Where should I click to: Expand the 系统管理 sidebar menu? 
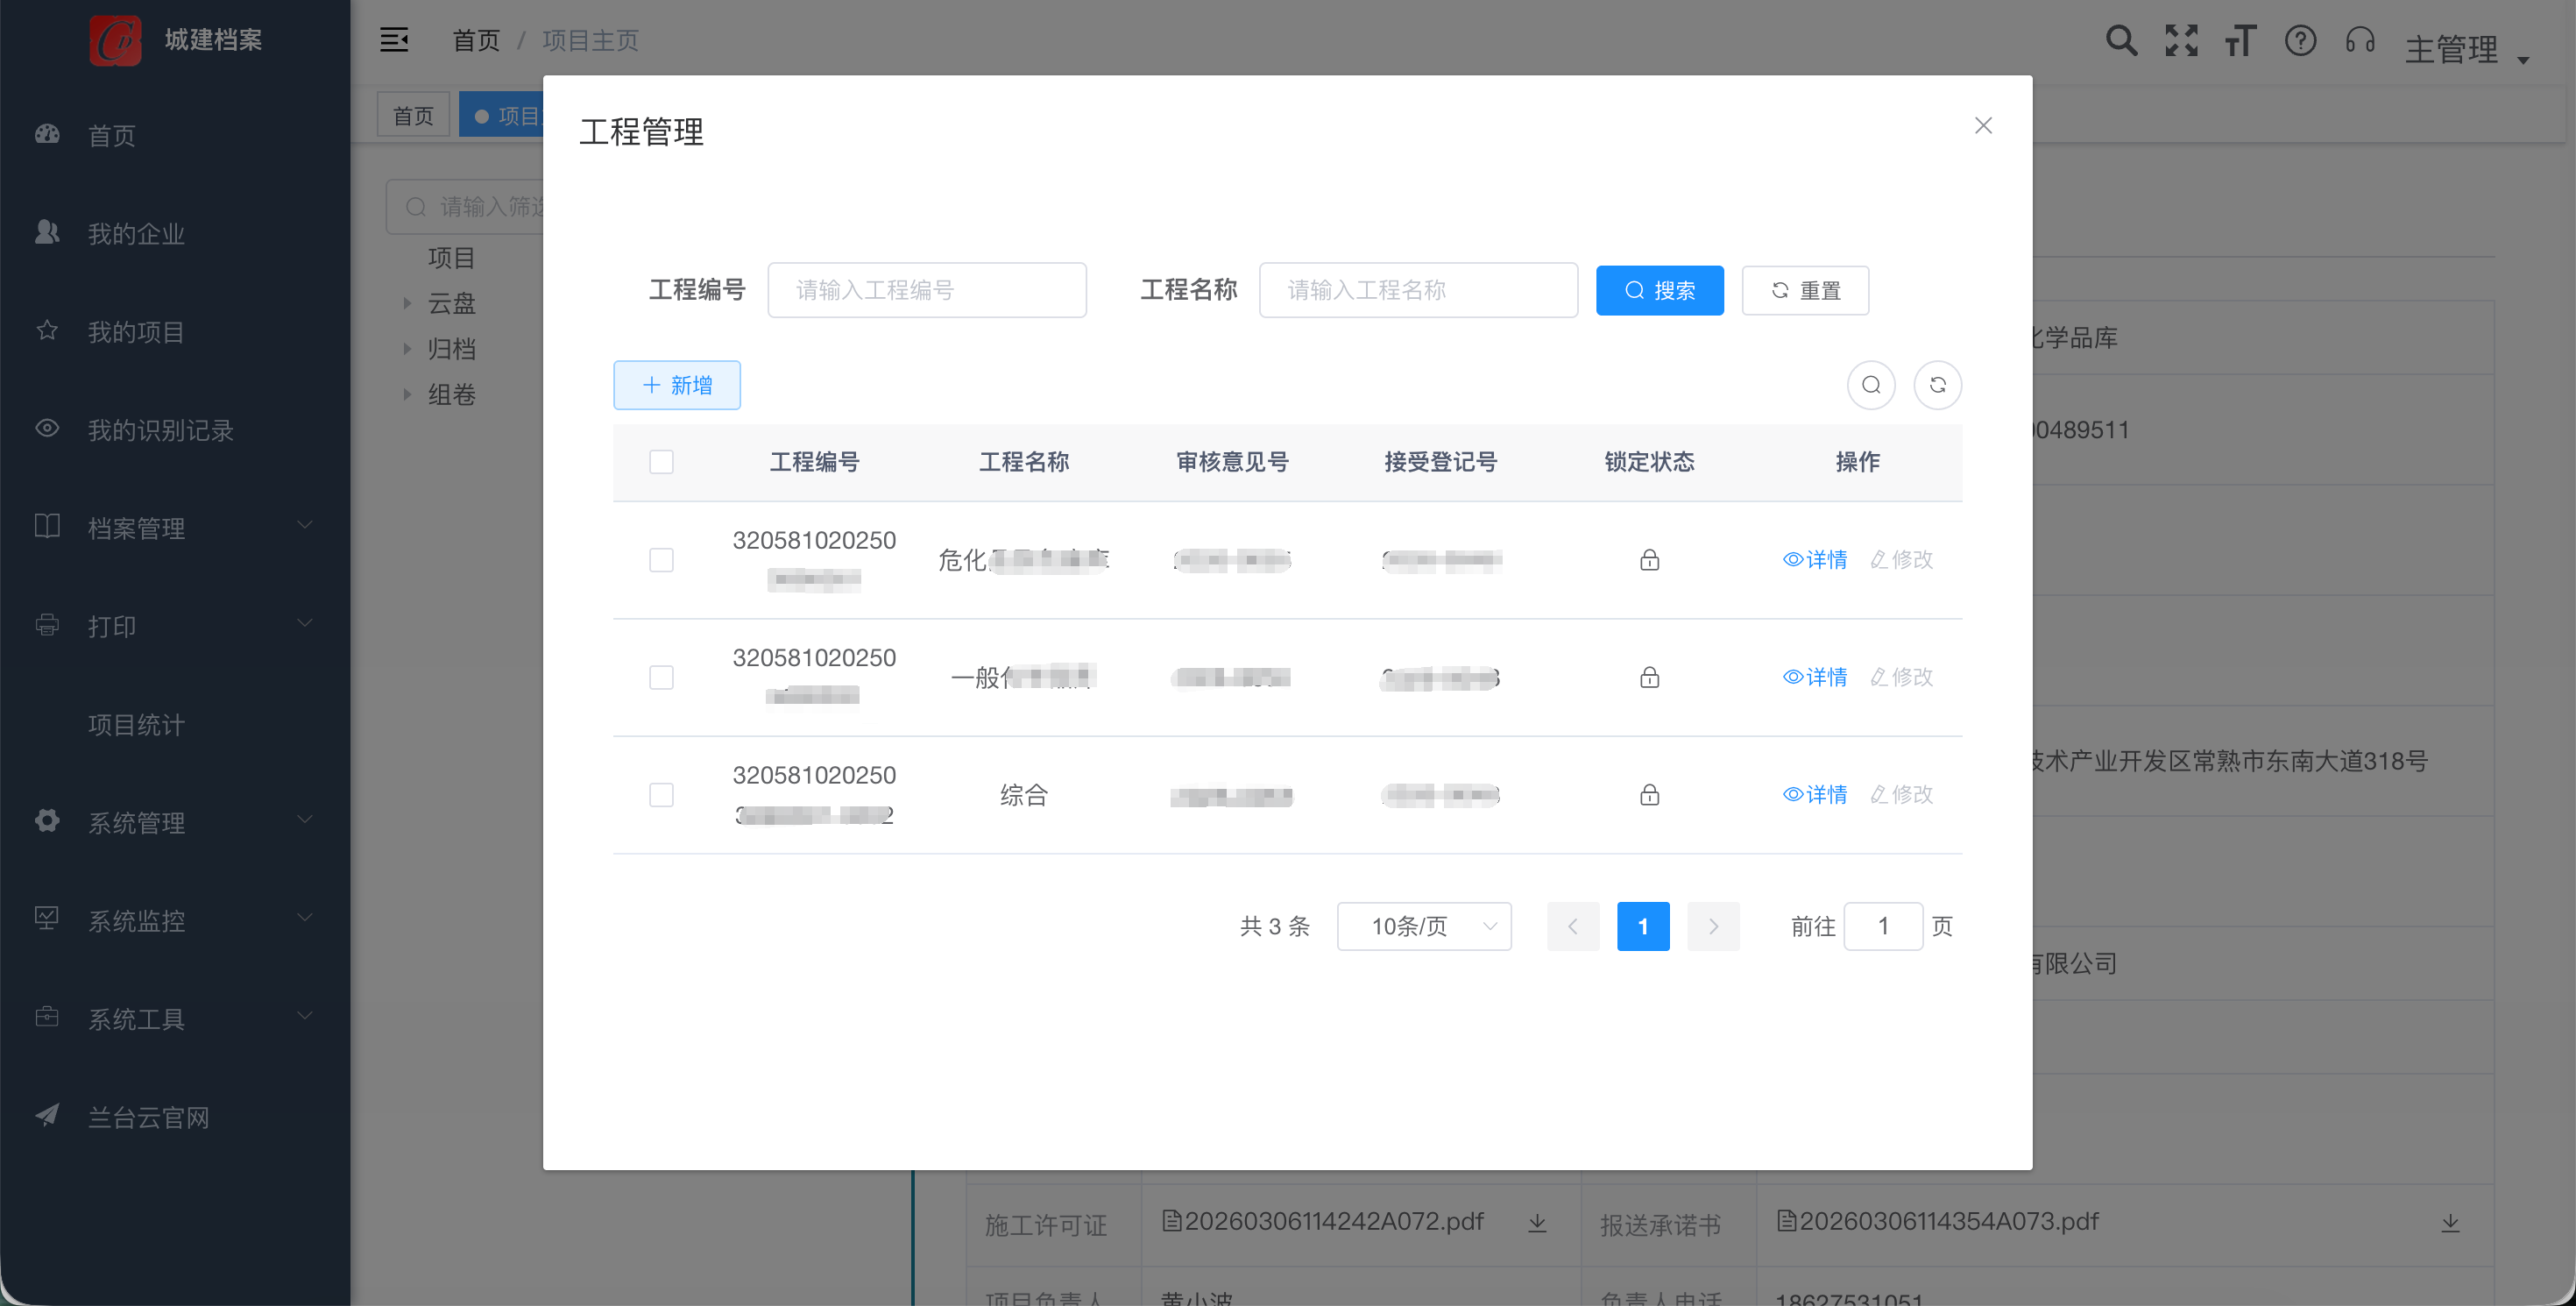pos(175,822)
